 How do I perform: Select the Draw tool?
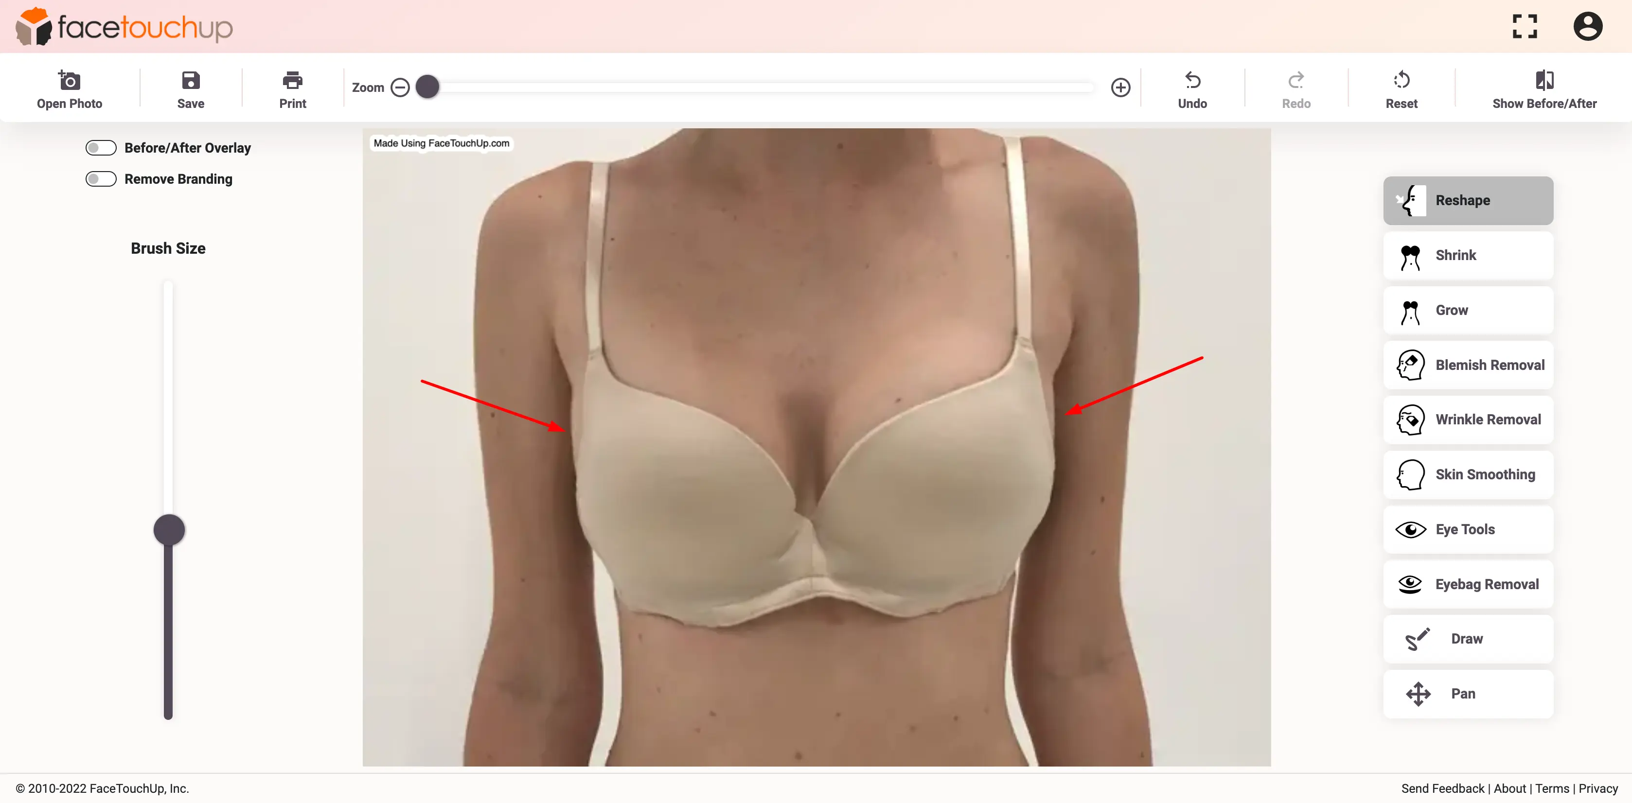[1468, 639]
